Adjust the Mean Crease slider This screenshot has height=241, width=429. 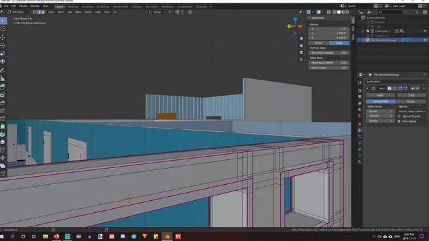click(329, 68)
